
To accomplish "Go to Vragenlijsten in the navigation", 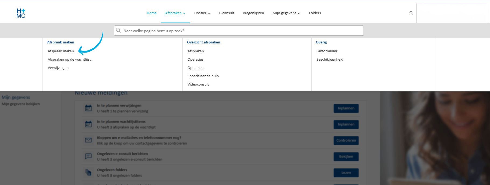I will (x=253, y=13).
